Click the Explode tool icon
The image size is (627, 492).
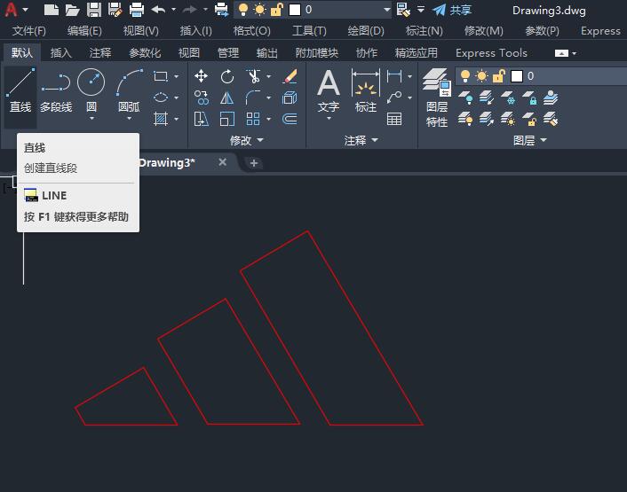290,98
